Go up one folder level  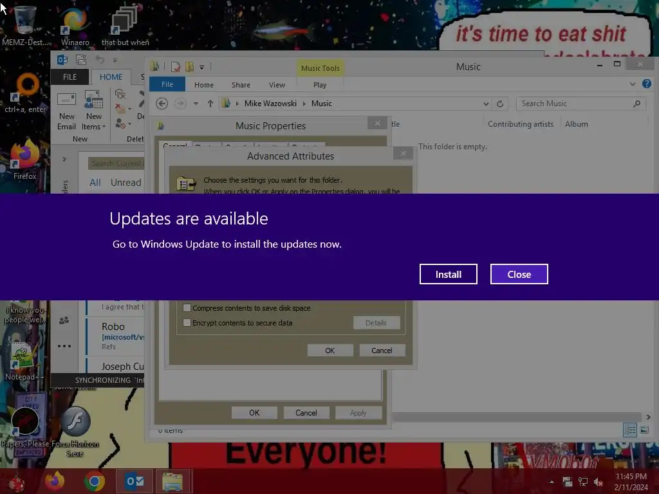coord(210,104)
